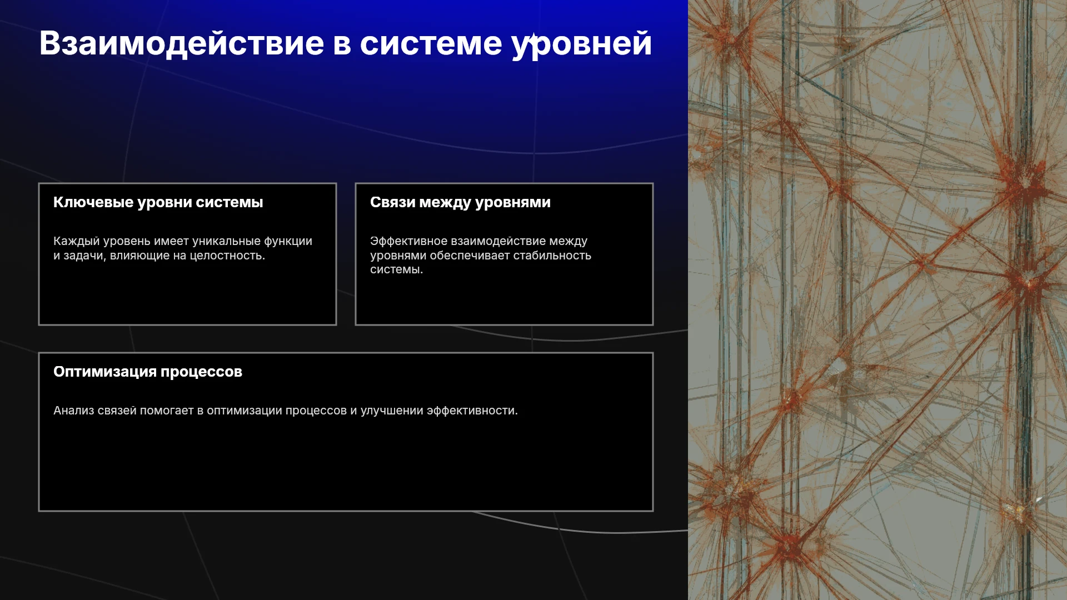Click the word "системе" in the slide title

[431, 44]
